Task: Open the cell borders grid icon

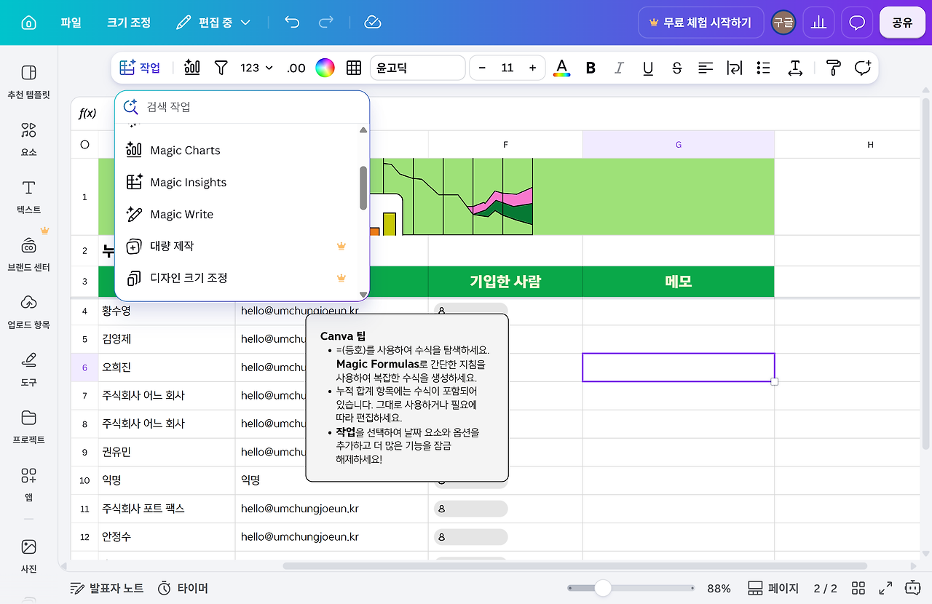Action: (354, 68)
